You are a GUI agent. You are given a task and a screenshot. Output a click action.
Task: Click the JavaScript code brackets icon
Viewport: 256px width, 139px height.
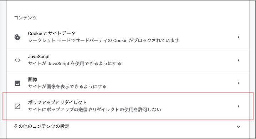[x=17, y=60]
